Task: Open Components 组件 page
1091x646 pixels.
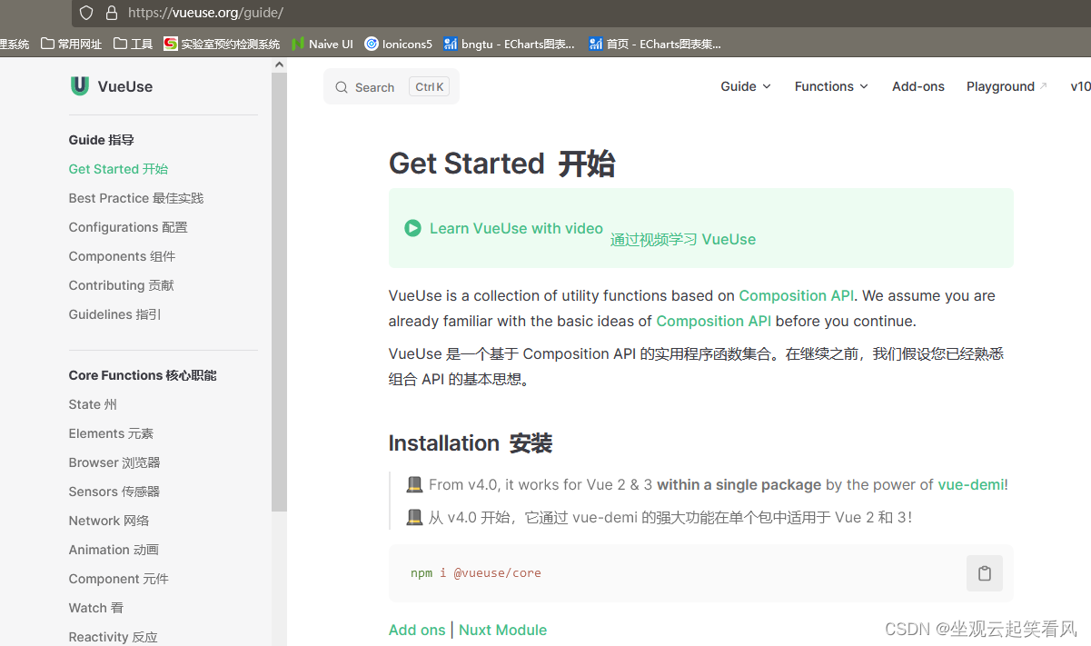Action: [x=122, y=256]
